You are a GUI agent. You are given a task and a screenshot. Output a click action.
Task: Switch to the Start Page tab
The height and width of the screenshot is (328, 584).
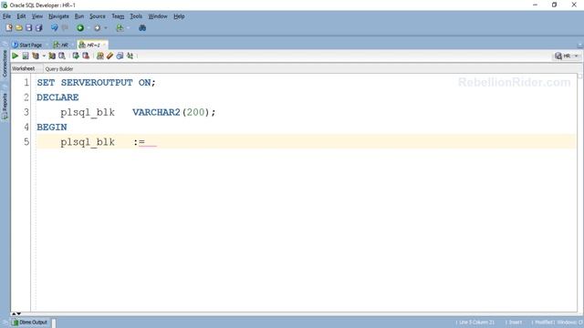(x=27, y=45)
